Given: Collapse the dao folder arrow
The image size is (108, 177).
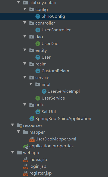Looking at the screenshot, I should pos(25,36).
